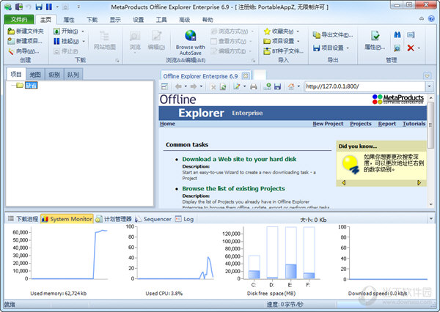Click browser forward arrow
The height and width of the screenshot is (312, 440).
pos(194,86)
